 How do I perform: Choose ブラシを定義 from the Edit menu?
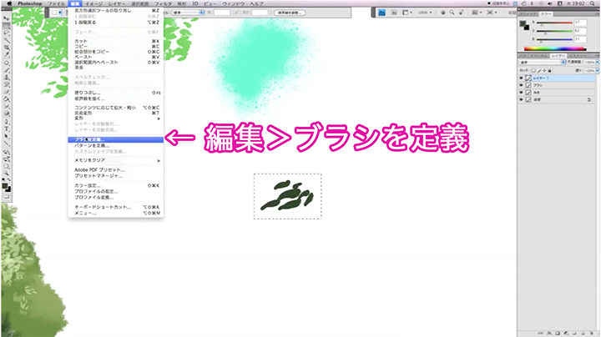point(116,140)
